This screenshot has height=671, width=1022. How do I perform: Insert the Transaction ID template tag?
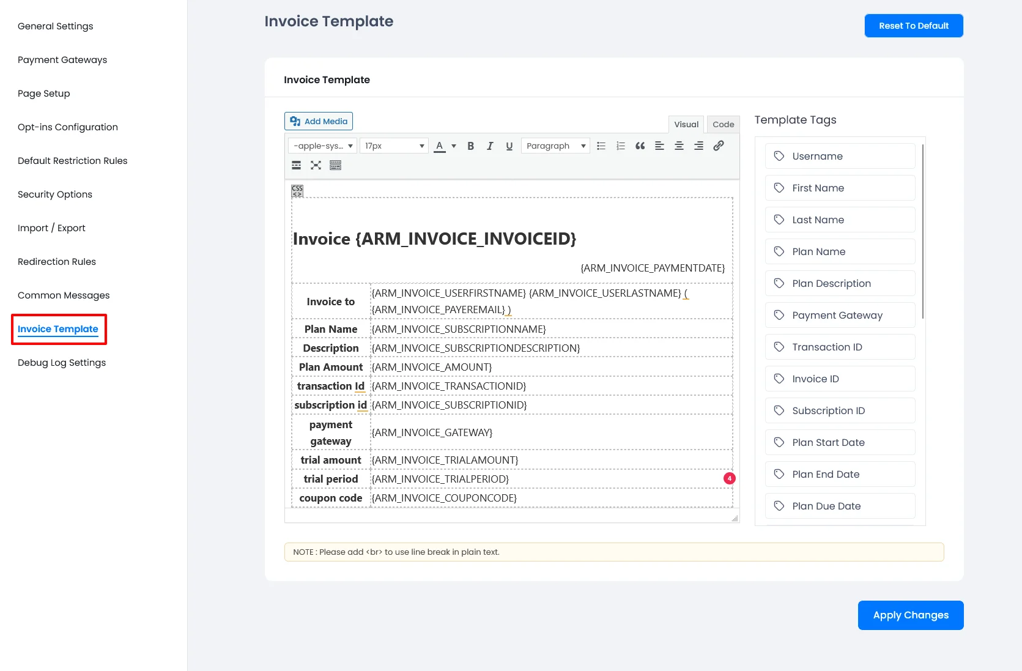click(x=840, y=347)
